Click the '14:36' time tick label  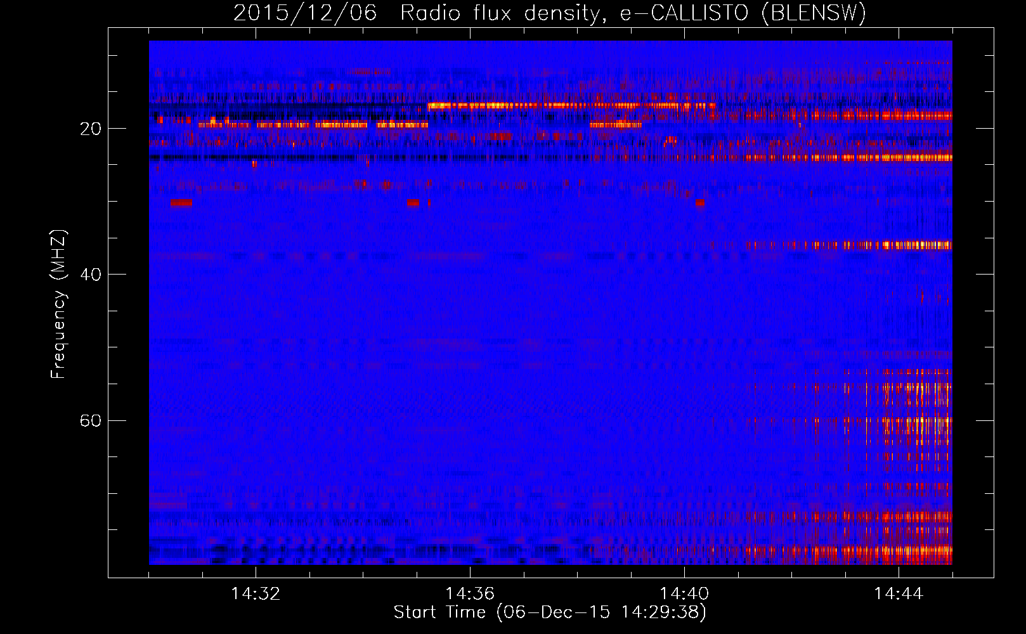(x=470, y=593)
